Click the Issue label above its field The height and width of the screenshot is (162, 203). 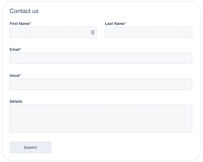click(15, 75)
